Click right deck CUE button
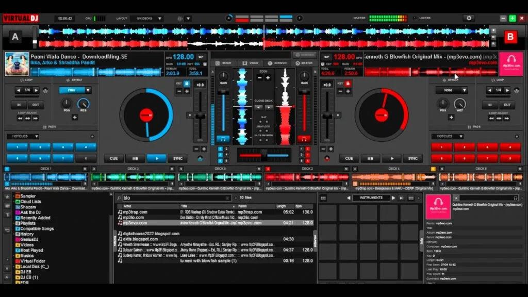The width and height of the screenshot is (528, 297). [349, 158]
